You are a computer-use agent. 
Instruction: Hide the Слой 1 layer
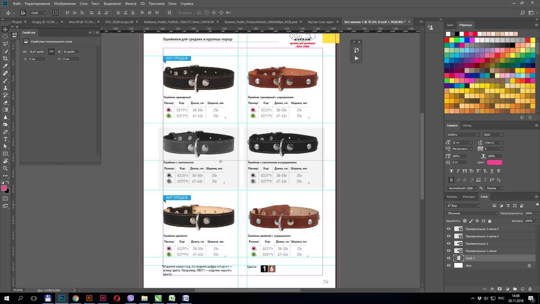449,258
